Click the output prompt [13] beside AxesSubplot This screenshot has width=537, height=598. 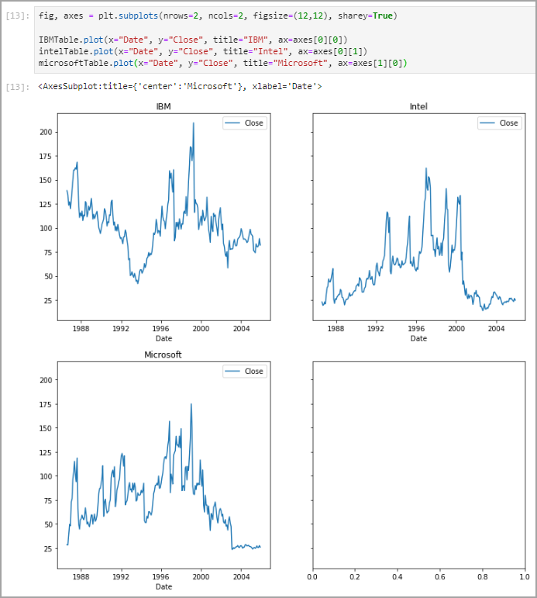[x=18, y=87]
